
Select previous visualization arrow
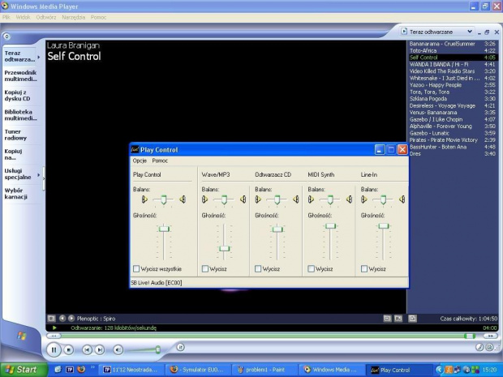pos(62,319)
